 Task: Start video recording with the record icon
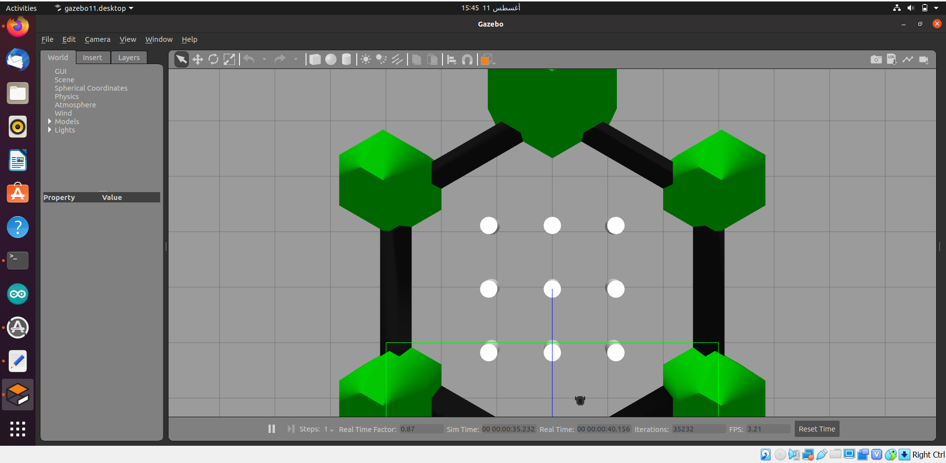pyautogui.click(x=924, y=59)
